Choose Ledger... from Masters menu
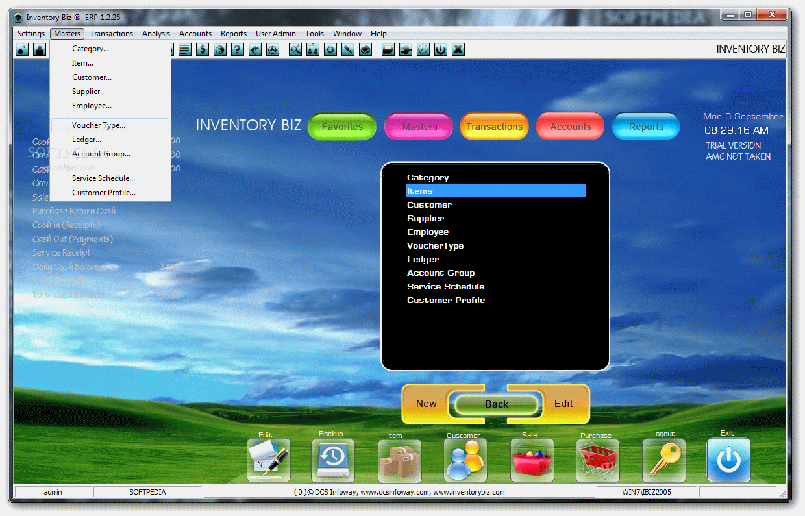The width and height of the screenshot is (805, 516). (x=110, y=140)
